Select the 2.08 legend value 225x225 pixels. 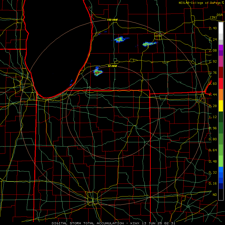[x=213, y=50]
